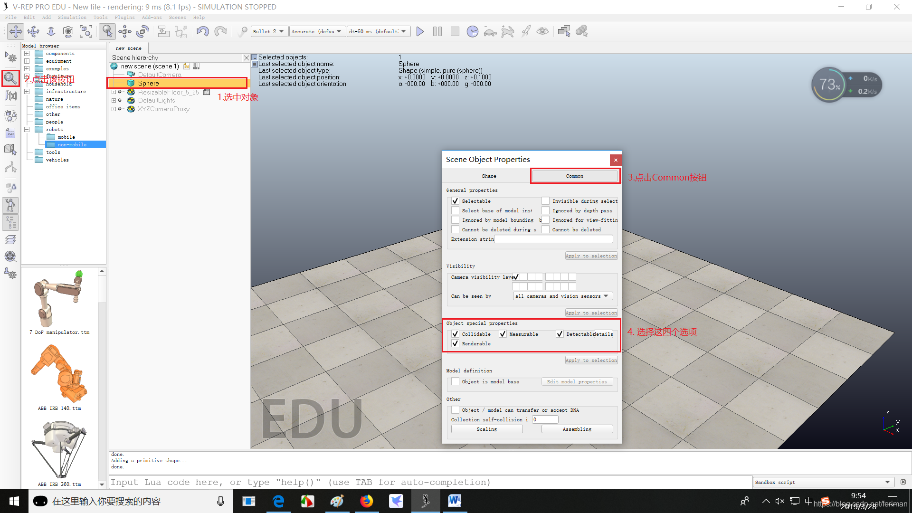The image size is (912, 513).
Task: Click Apply to selection in Object special properties
Action: [590, 360]
